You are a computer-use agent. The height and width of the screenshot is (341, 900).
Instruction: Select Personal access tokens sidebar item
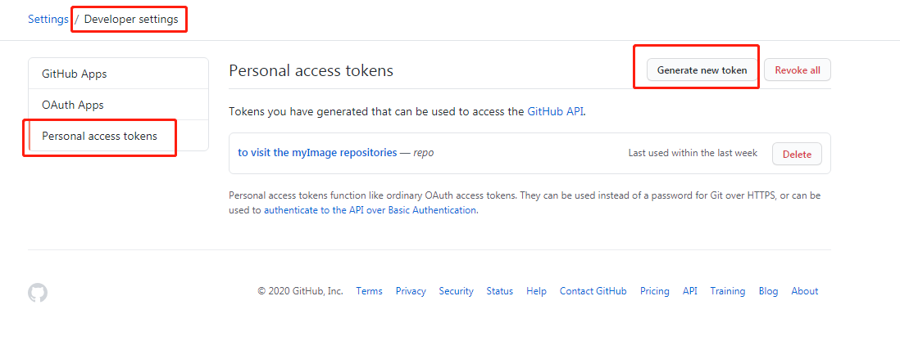coord(99,136)
